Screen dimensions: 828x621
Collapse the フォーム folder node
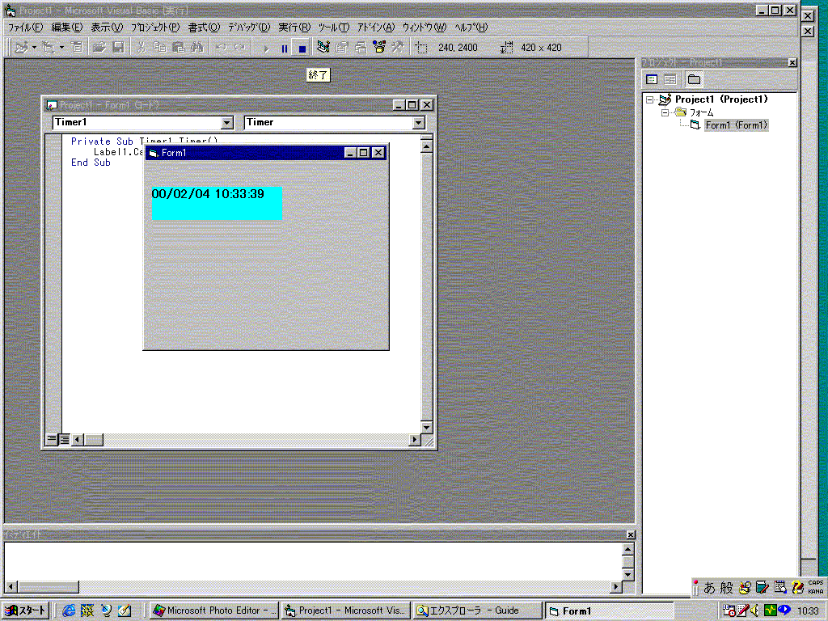(x=665, y=112)
